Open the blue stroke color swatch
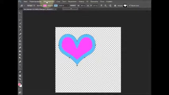The width and height of the screenshot is (169, 95). (56, 6)
